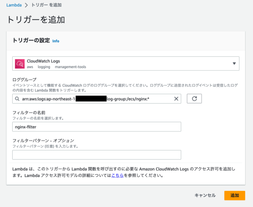253x207 pixels.
Task: Click the empty filter pattern input field
Action: [x=96, y=155]
